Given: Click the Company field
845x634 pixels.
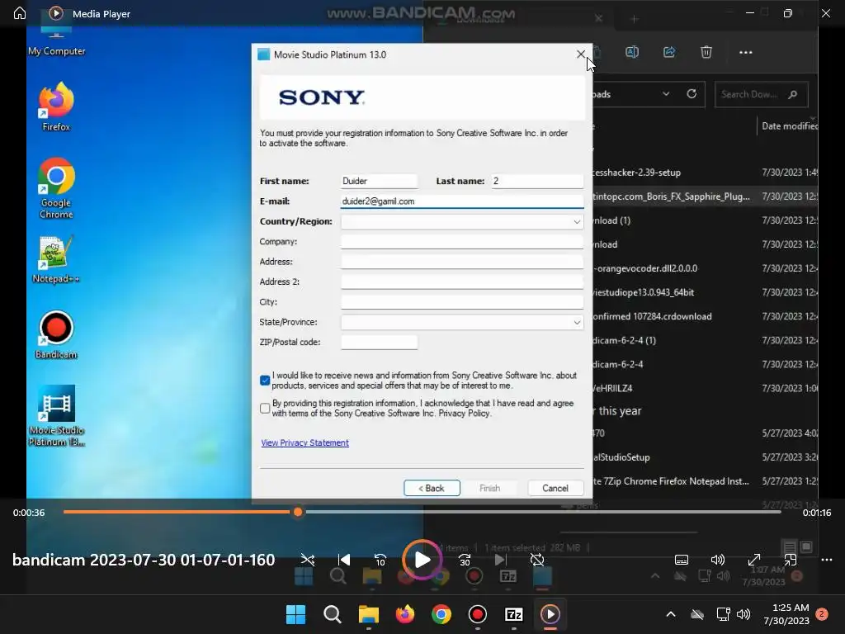Looking at the screenshot, I should pos(462,242).
